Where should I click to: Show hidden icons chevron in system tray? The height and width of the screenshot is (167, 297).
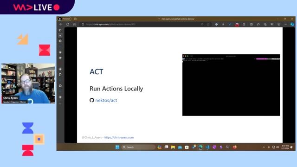(264, 147)
